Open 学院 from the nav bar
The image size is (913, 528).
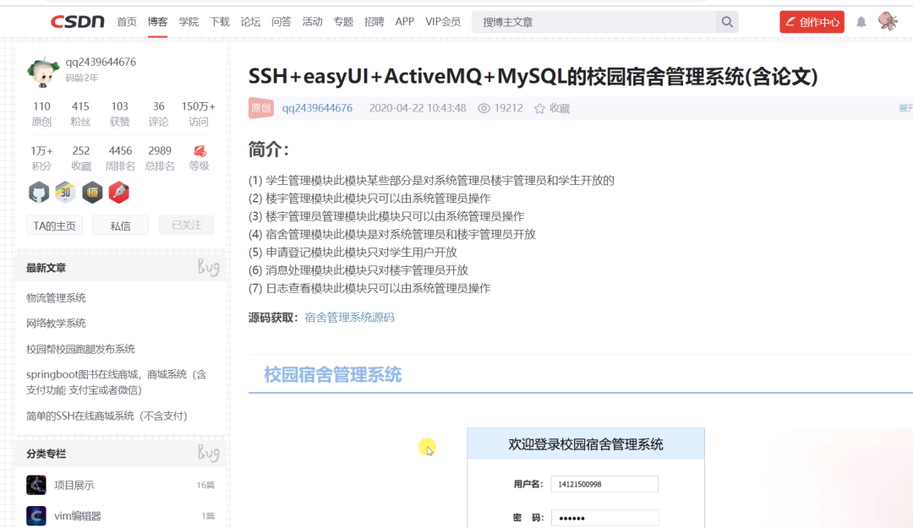(x=188, y=21)
